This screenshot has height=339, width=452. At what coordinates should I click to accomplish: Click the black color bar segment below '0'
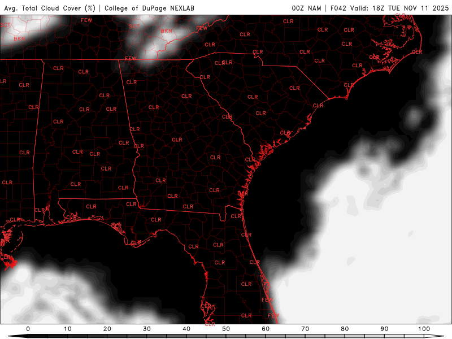click(38, 336)
